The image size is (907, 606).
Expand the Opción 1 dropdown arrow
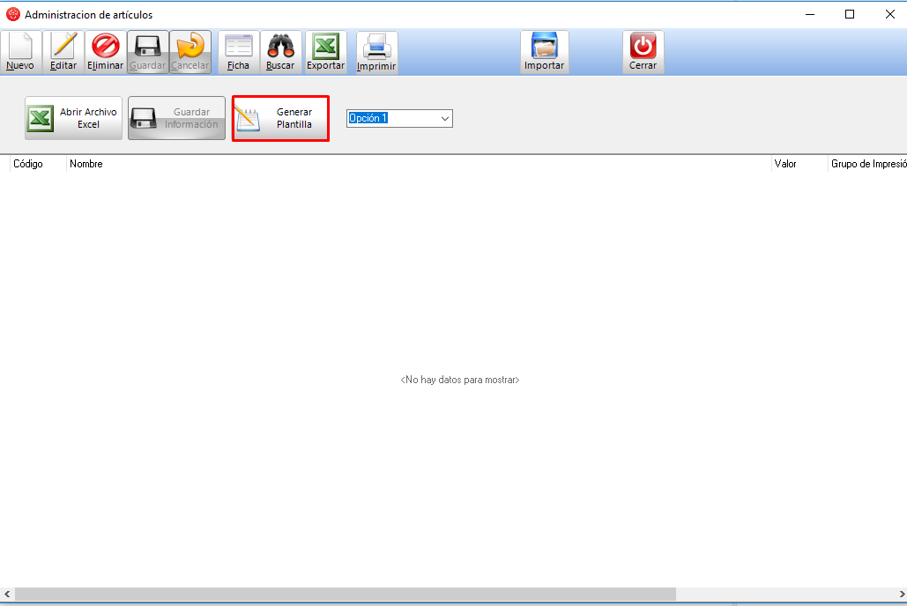tap(444, 118)
